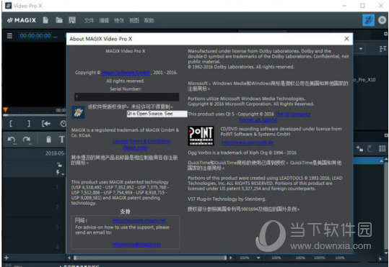Save project with floppy disk icon
The image size is (389, 267).
pyautogui.click(x=72, y=20)
